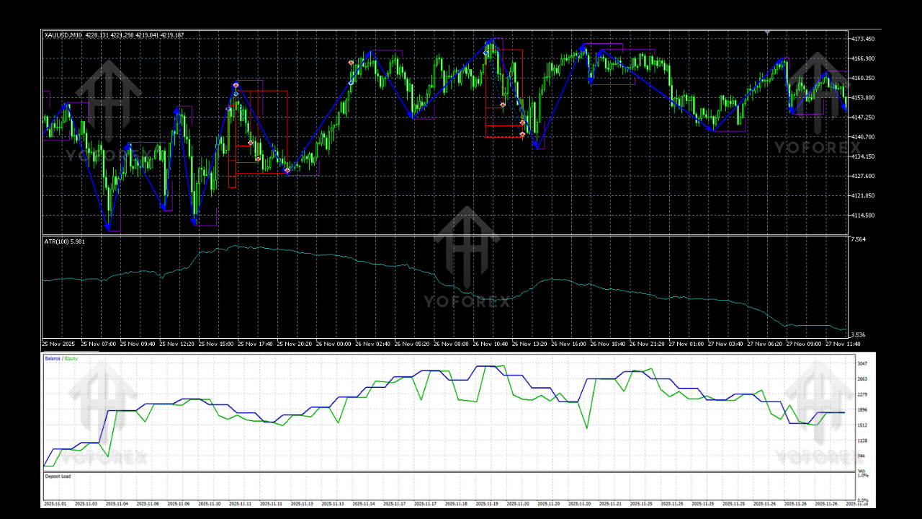
Task: Click the faded YoForex logo at top-left of chart
Action: (x=108, y=101)
